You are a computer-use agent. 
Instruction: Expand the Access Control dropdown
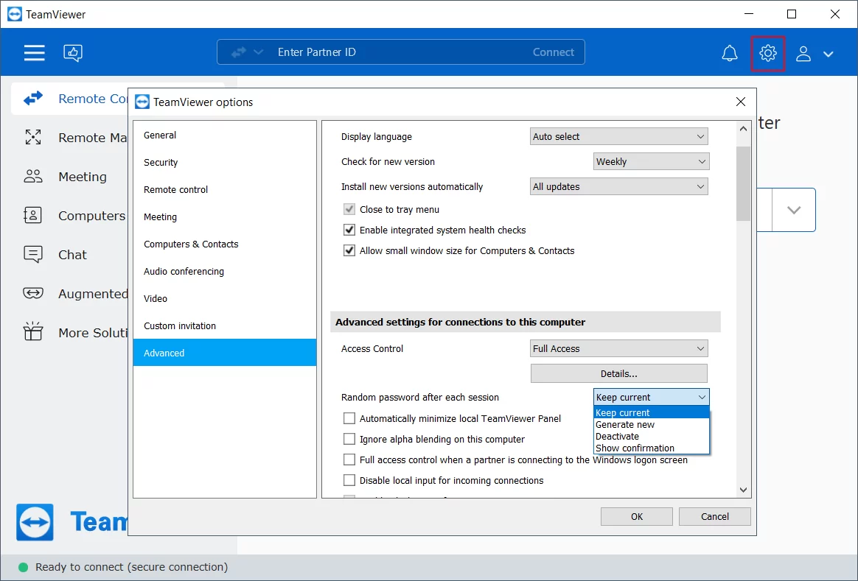618,348
